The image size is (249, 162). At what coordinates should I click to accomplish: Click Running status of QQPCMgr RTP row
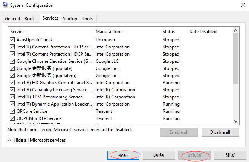point(171,118)
